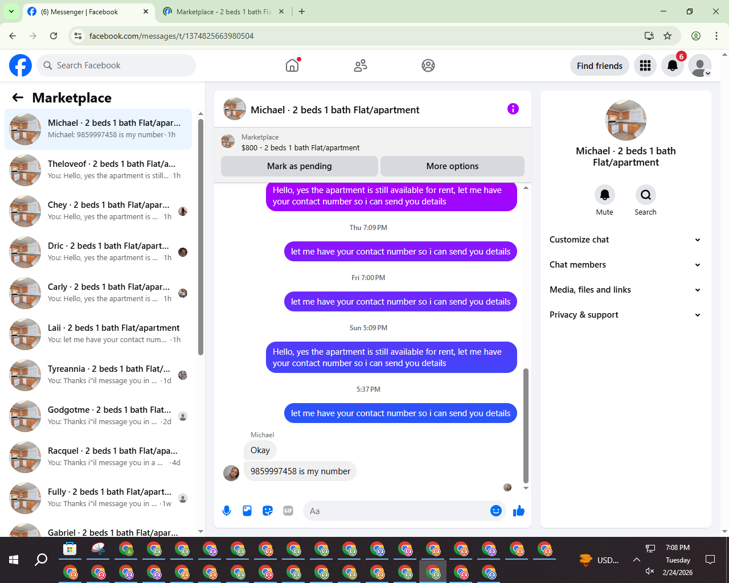Open Windows taskbar search
The height and width of the screenshot is (583, 729).
pos(41,560)
